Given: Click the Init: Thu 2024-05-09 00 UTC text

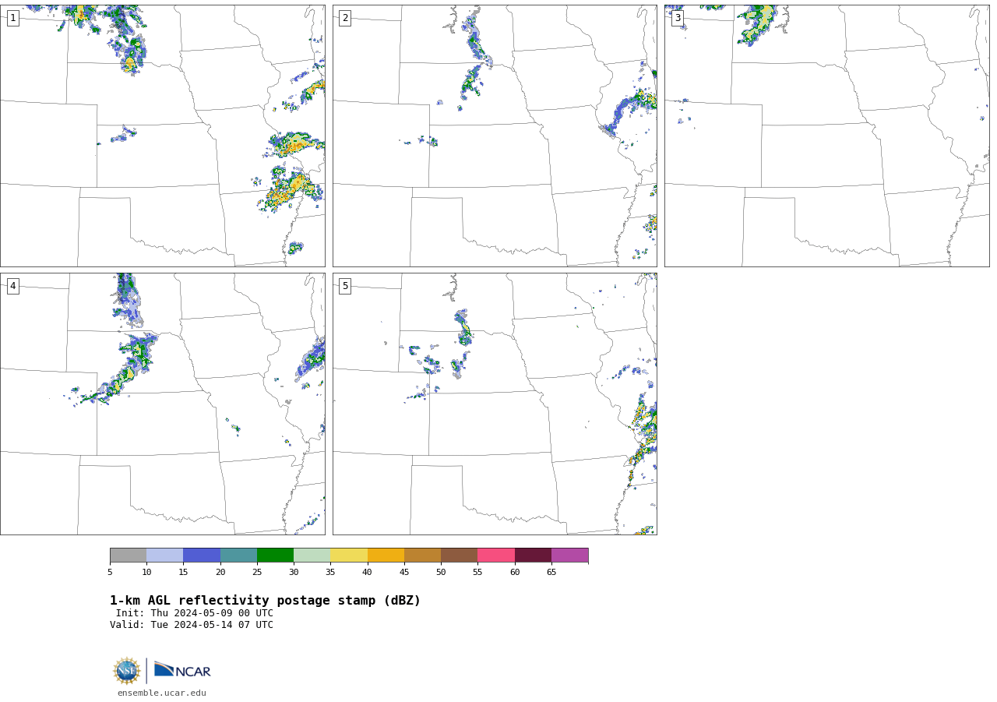Looking at the screenshot, I should tap(194, 613).
